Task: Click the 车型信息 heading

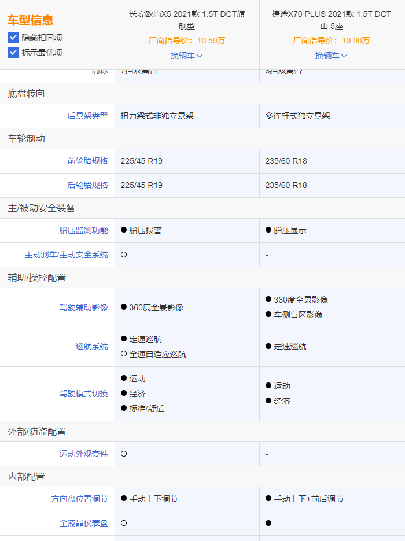Action: tap(30, 20)
